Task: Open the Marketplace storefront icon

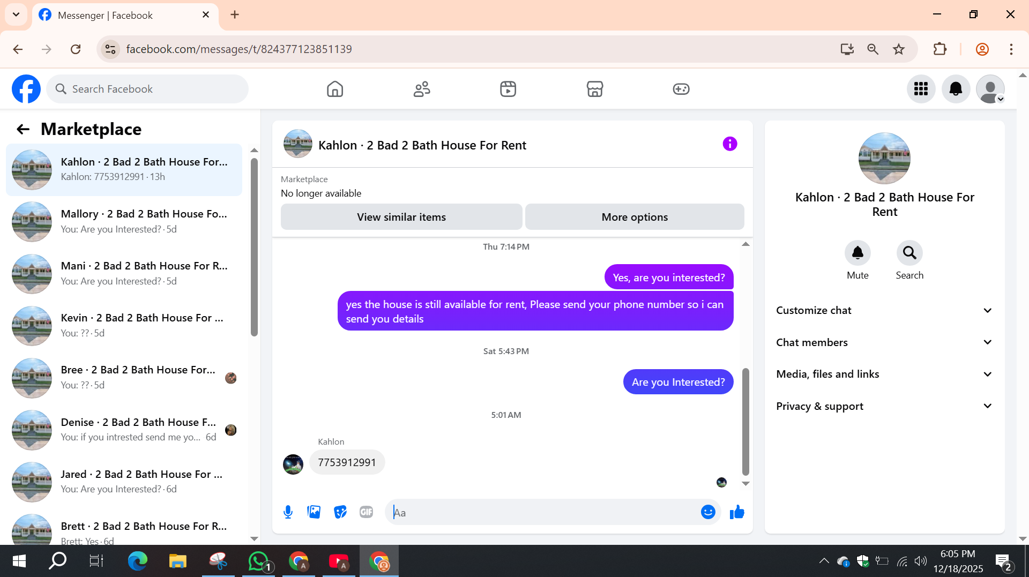Action: coord(595,89)
